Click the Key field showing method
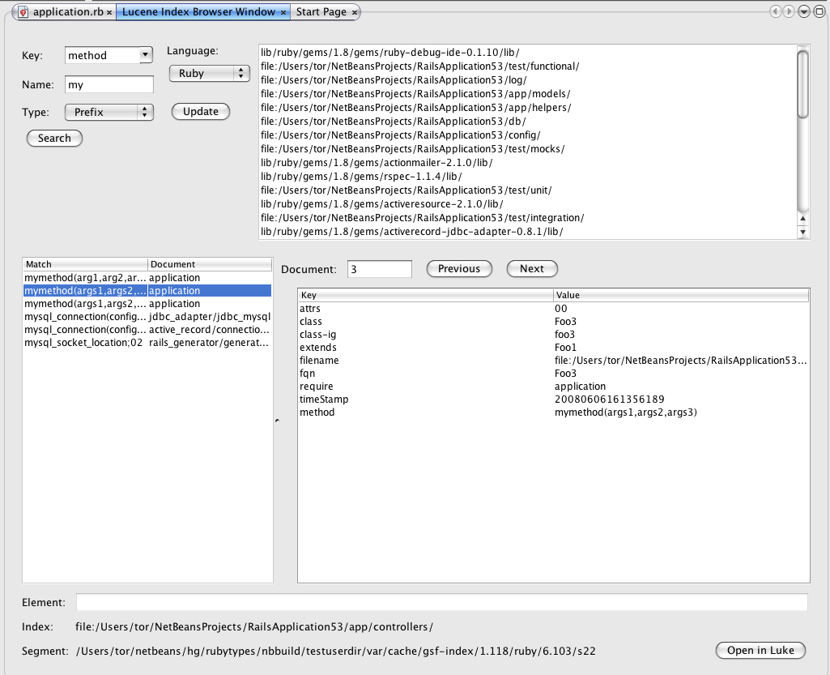830x675 pixels. [x=102, y=55]
